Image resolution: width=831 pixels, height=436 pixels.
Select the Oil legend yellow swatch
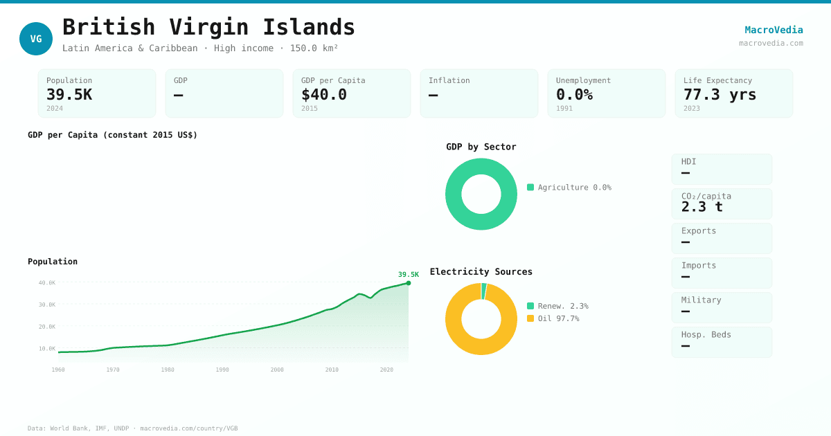[530, 318]
